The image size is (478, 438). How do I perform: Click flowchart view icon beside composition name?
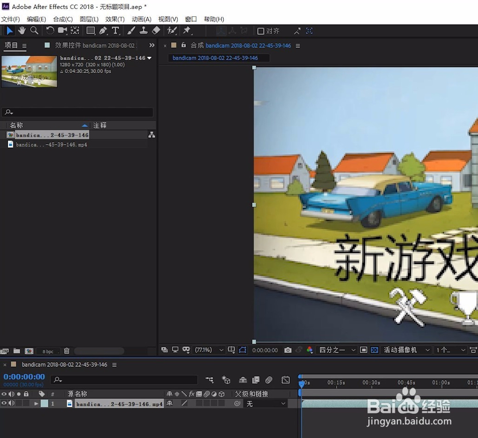click(152, 135)
